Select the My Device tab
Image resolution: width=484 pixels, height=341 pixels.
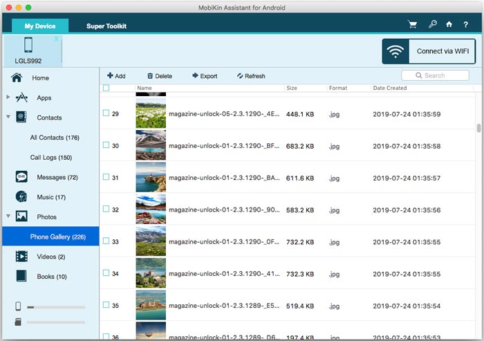coord(39,26)
